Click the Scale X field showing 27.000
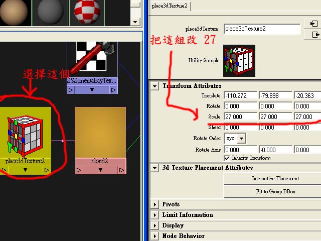Viewport: 321px width, 241px height. click(x=241, y=117)
